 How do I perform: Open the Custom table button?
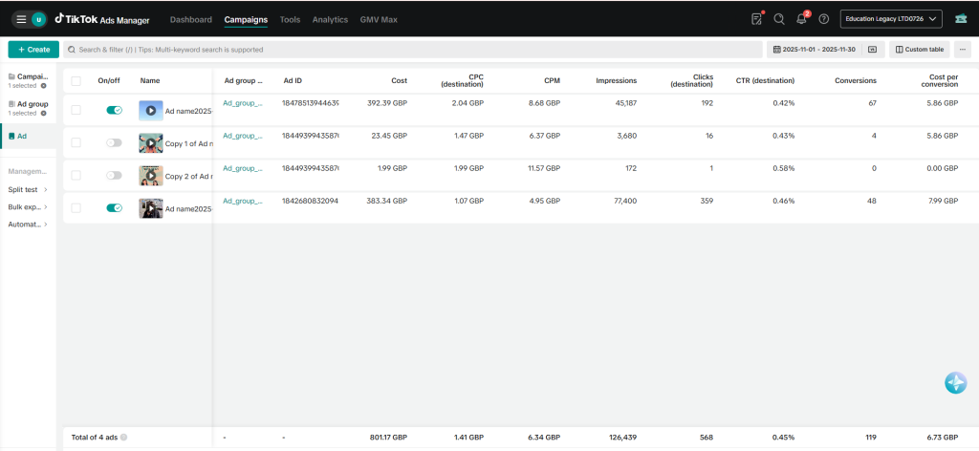pyautogui.click(x=919, y=50)
